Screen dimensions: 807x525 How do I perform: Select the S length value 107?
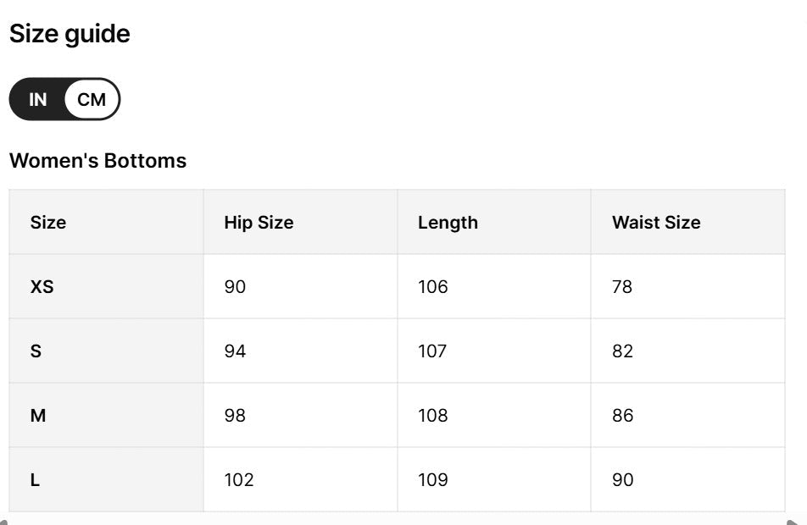432,351
